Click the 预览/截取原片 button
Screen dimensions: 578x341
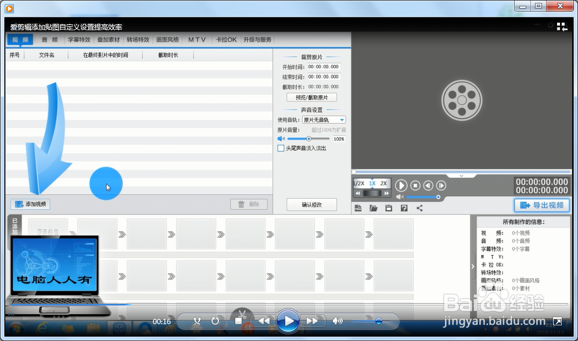(x=312, y=98)
